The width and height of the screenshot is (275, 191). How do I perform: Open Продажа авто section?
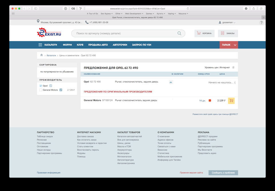tap(98, 45)
